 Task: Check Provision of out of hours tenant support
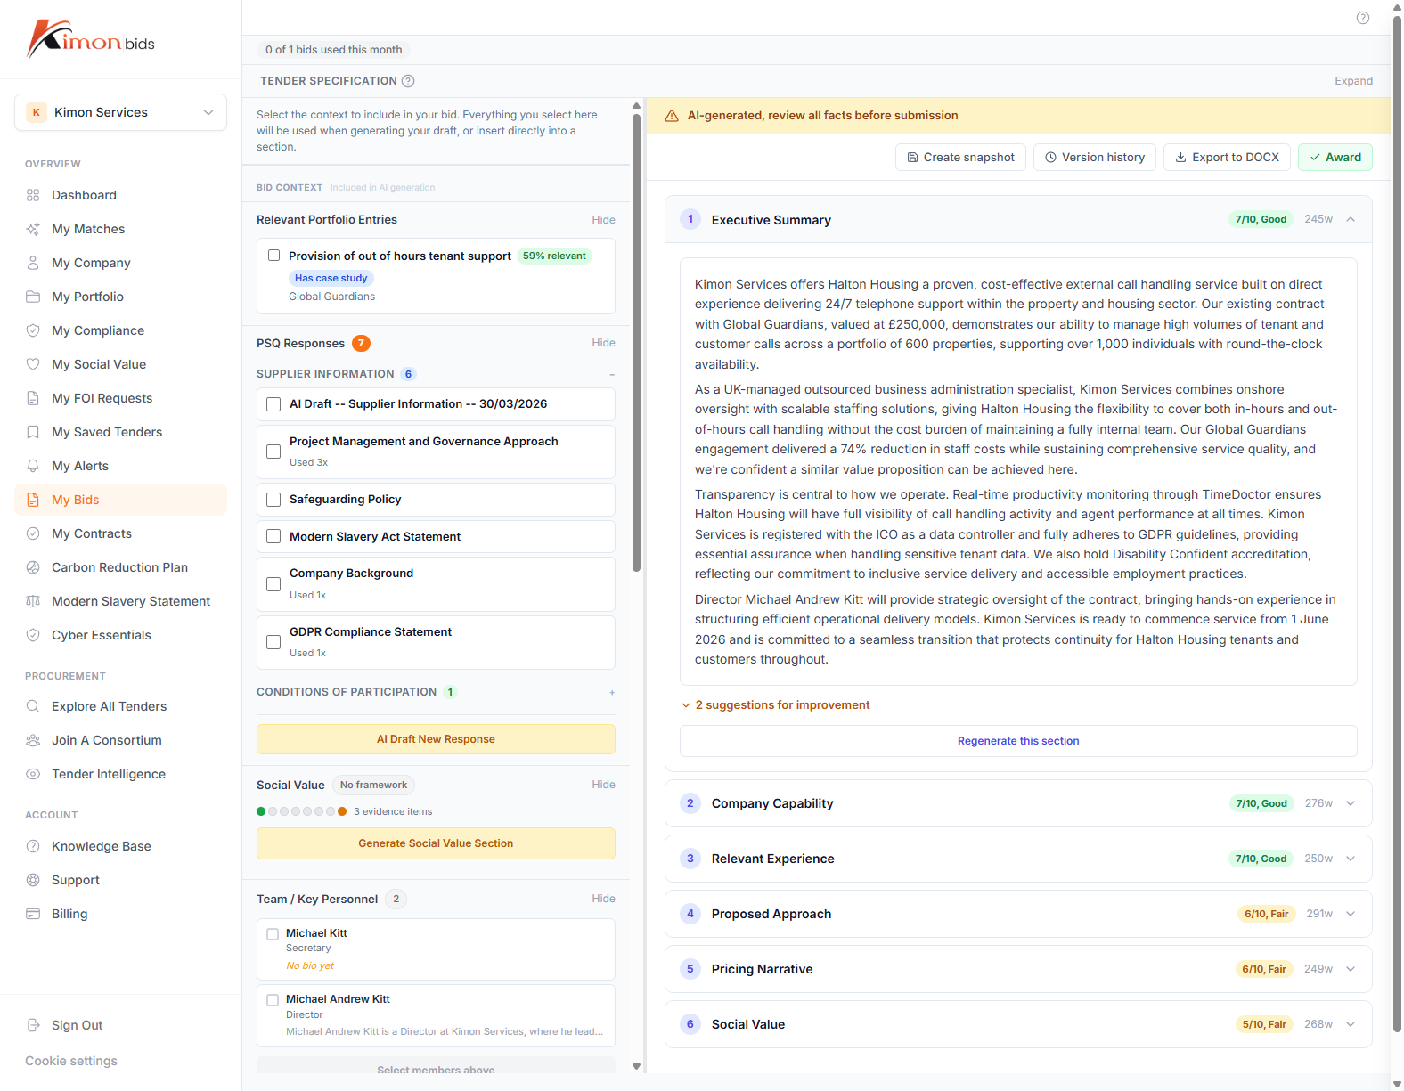[x=274, y=256]
